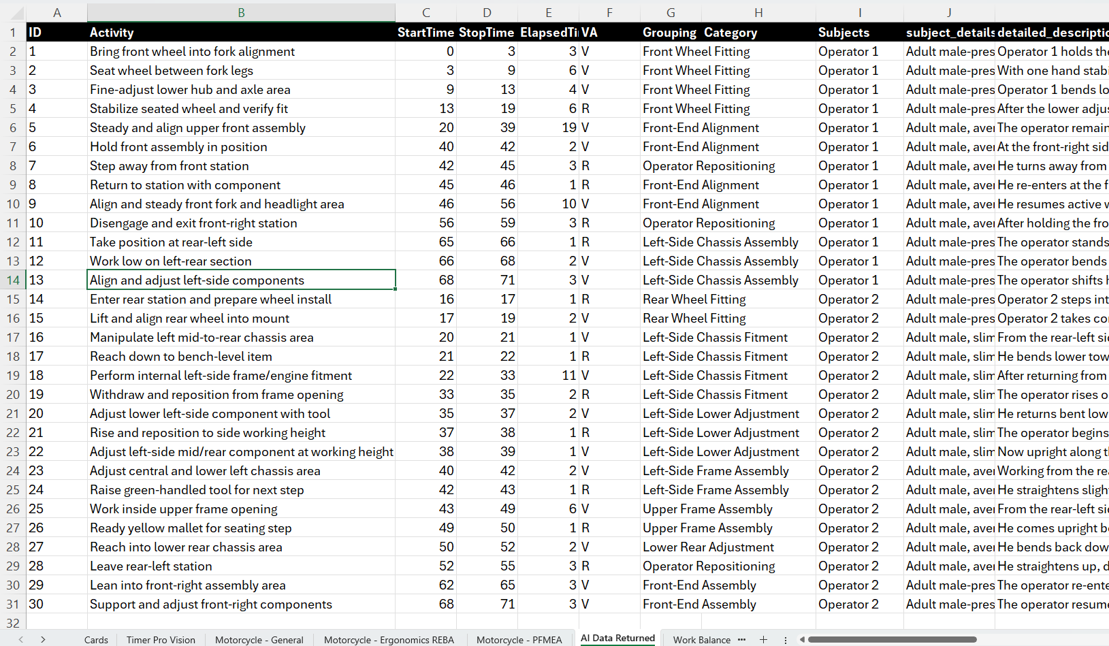Click 'Lower Rear Adjustment' category cell
The height and width of the screenshot is (646, 1109).
click(708, 547)
